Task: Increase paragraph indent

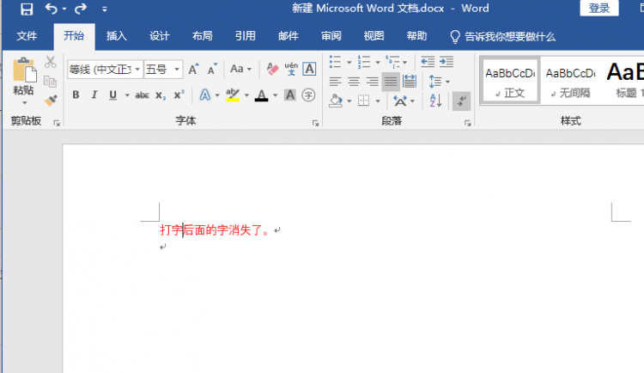Action: tap(447, 62)
